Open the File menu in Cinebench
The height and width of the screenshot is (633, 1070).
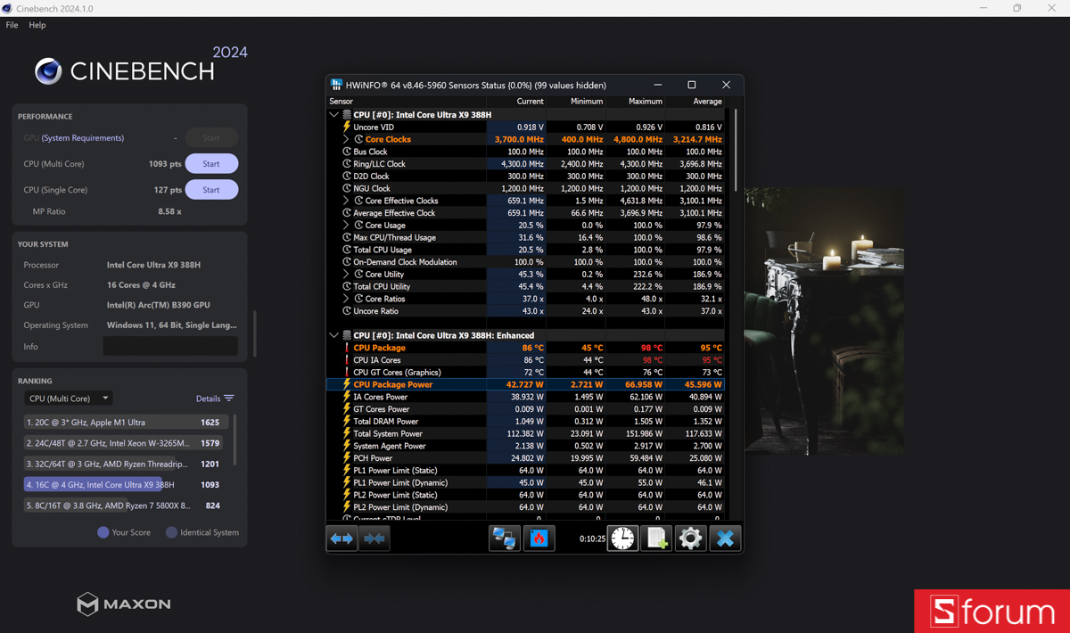pyautogui.click(x=12, y=25)
